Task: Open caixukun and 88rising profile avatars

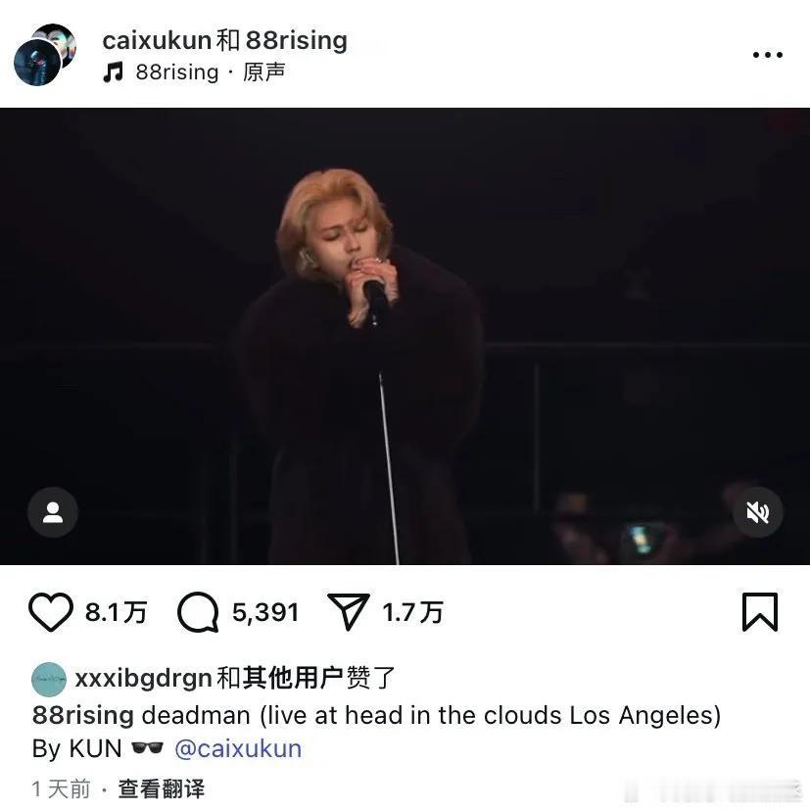Action: (x=45, y=54)
